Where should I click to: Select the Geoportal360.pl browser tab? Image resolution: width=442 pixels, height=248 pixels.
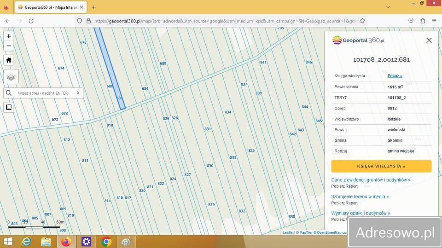[51, 7]
